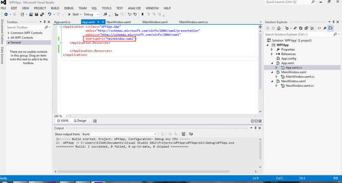Viewport: 342px width, 183px height.
Task: Click the Save All toolbar icon
Action: point(42,14)
